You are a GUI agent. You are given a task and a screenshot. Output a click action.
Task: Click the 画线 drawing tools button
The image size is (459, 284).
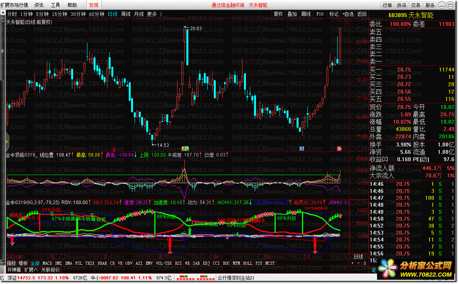(306, 14)
